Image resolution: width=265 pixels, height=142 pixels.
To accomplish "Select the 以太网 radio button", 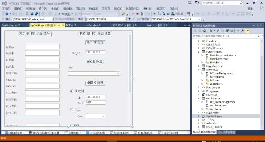I will click(72, 91).
